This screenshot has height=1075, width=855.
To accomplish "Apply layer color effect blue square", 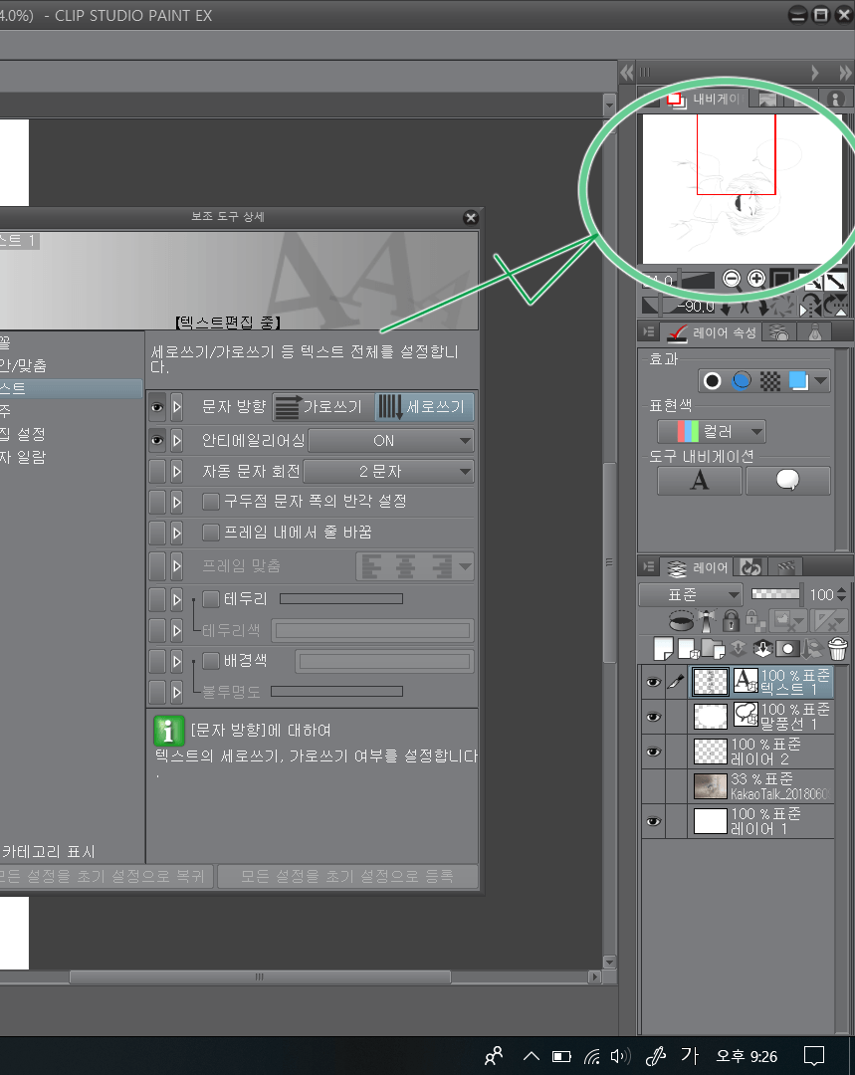I will (x=798, y=381).
